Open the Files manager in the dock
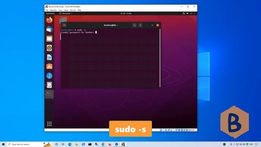Viewport: 261px width, 147px height. (49, 39)
